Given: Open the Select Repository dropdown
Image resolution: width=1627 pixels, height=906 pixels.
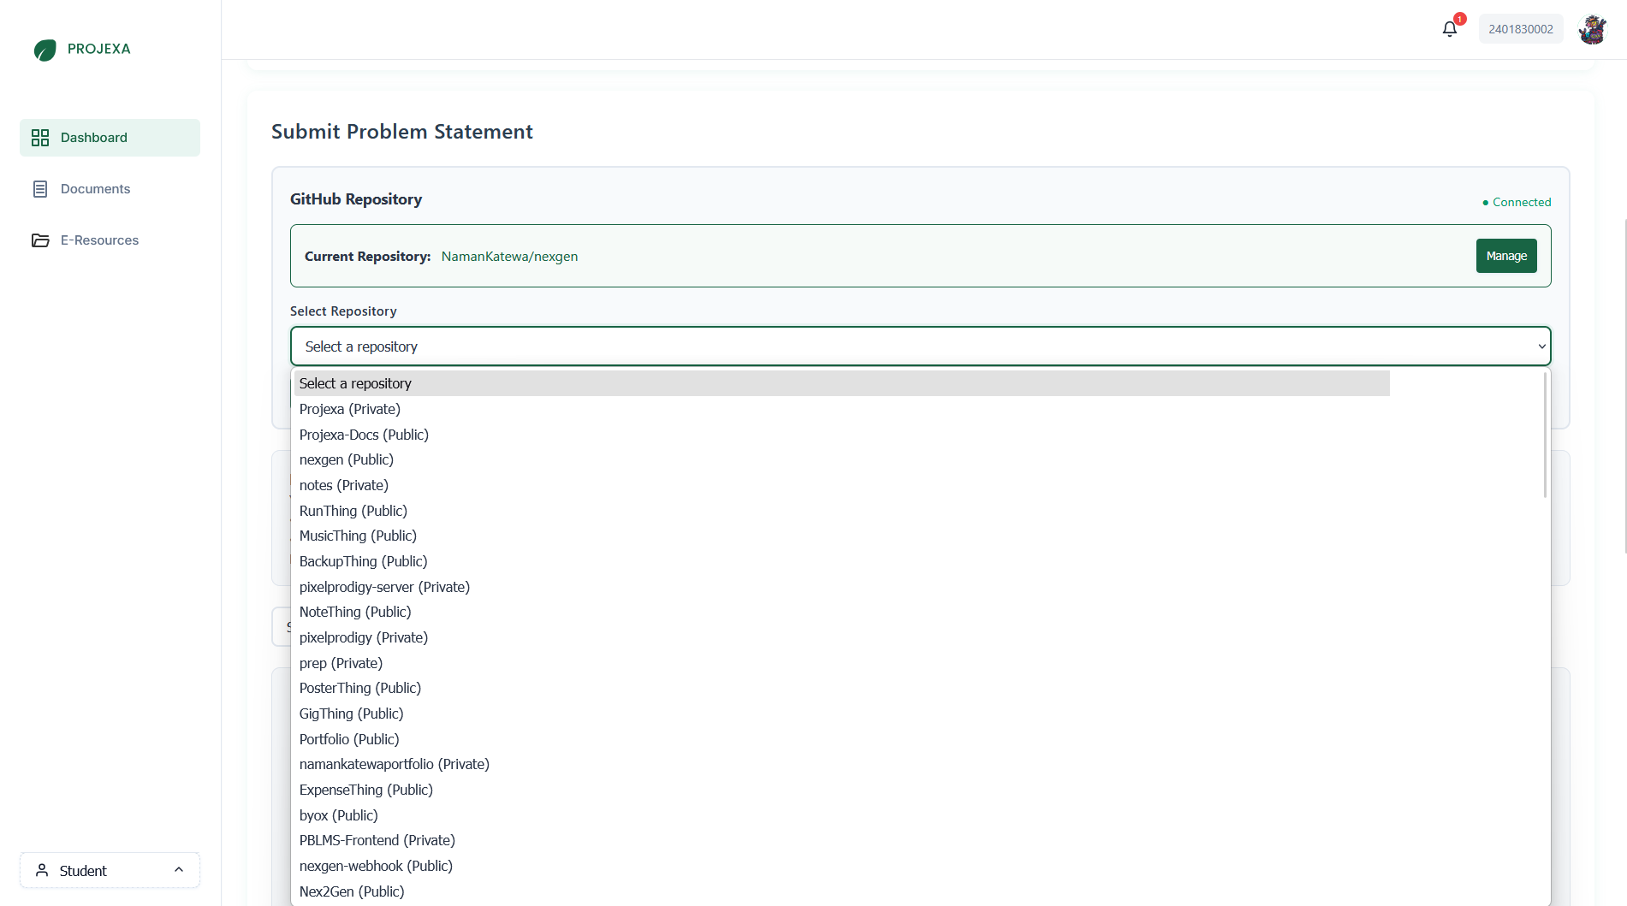Looking at the screenshot, I should click(919, 346).
